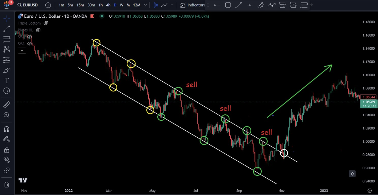Activate the Measure ruler tool

coord(6,105)
